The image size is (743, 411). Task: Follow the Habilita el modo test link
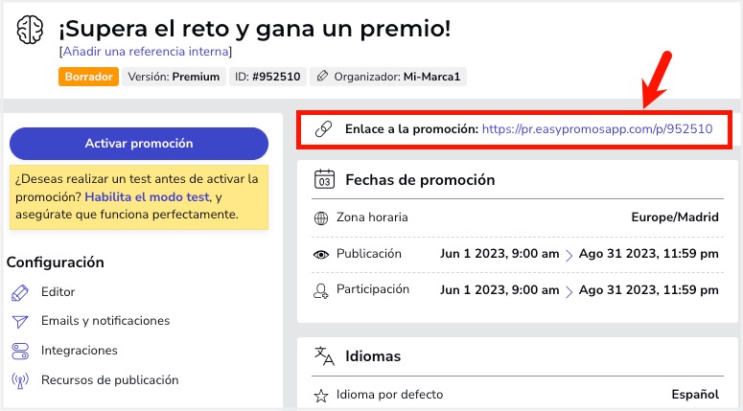(147, 197)
